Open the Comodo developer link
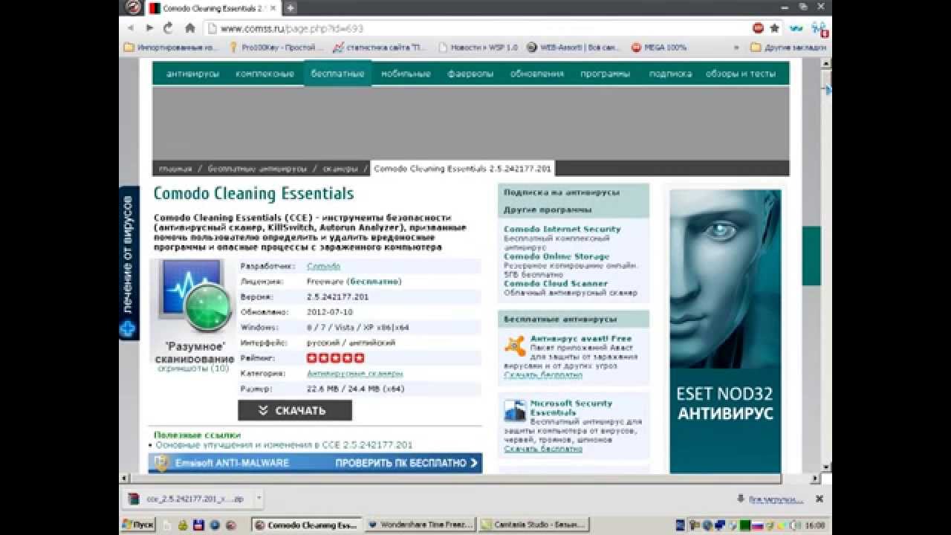 [324, 266]
